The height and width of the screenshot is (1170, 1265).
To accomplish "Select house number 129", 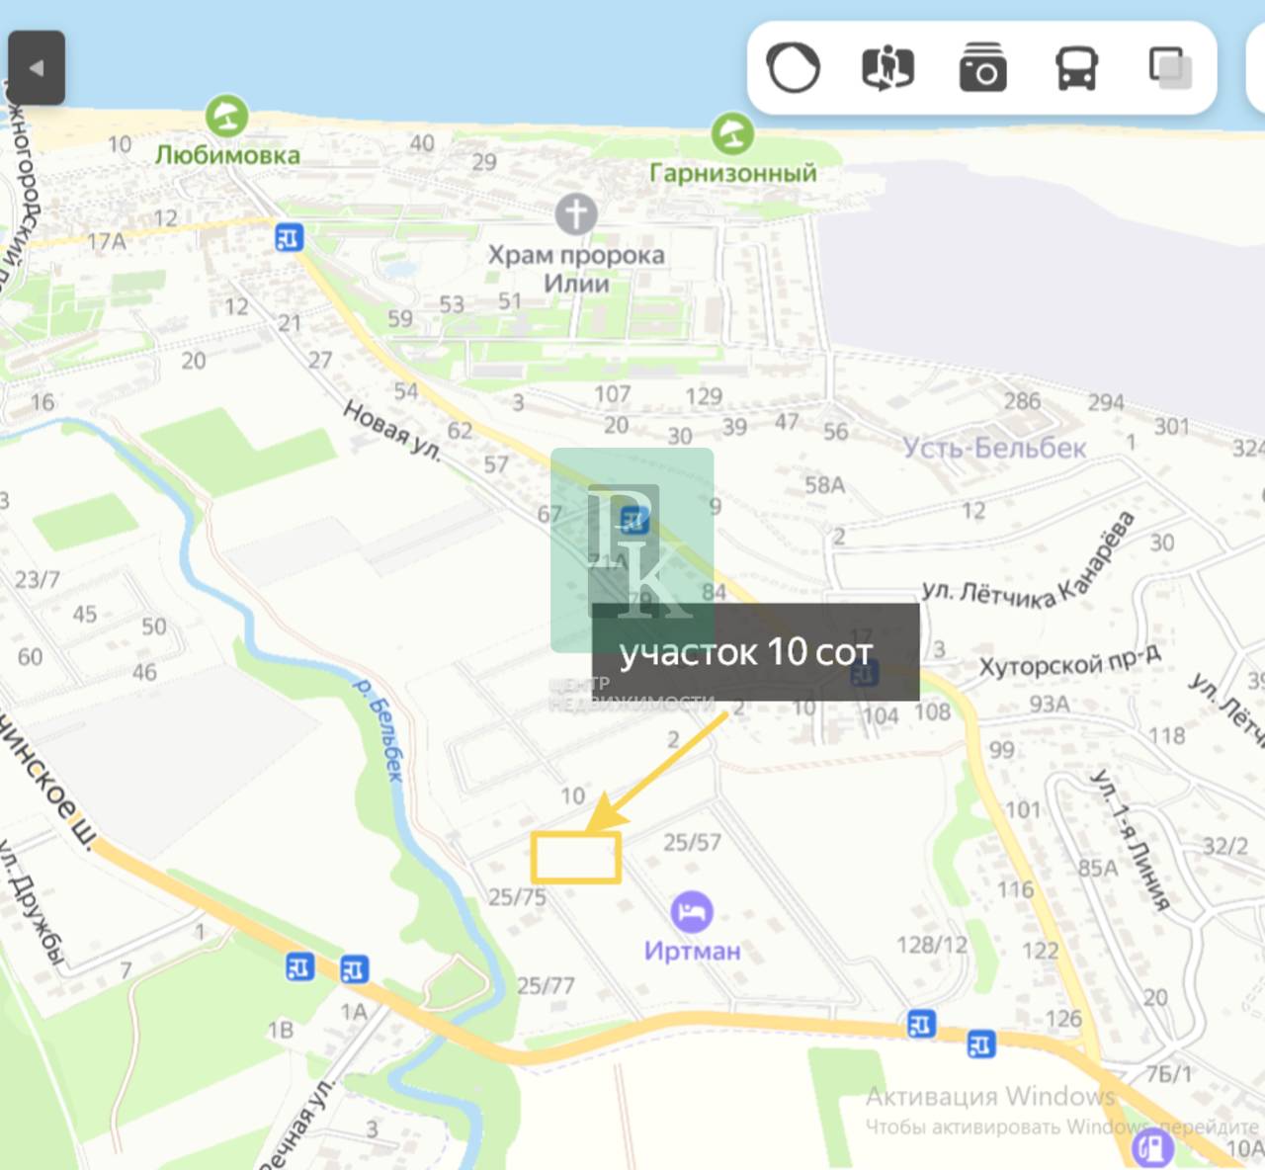I will pyautogui.click(x=704, y=396).
